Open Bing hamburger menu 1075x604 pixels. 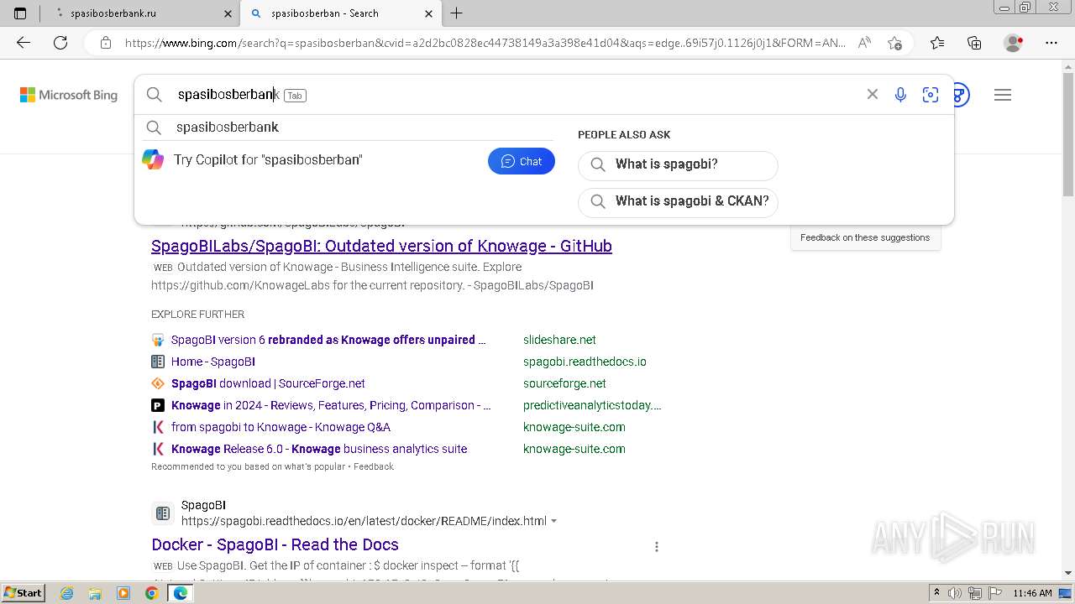1003,95
